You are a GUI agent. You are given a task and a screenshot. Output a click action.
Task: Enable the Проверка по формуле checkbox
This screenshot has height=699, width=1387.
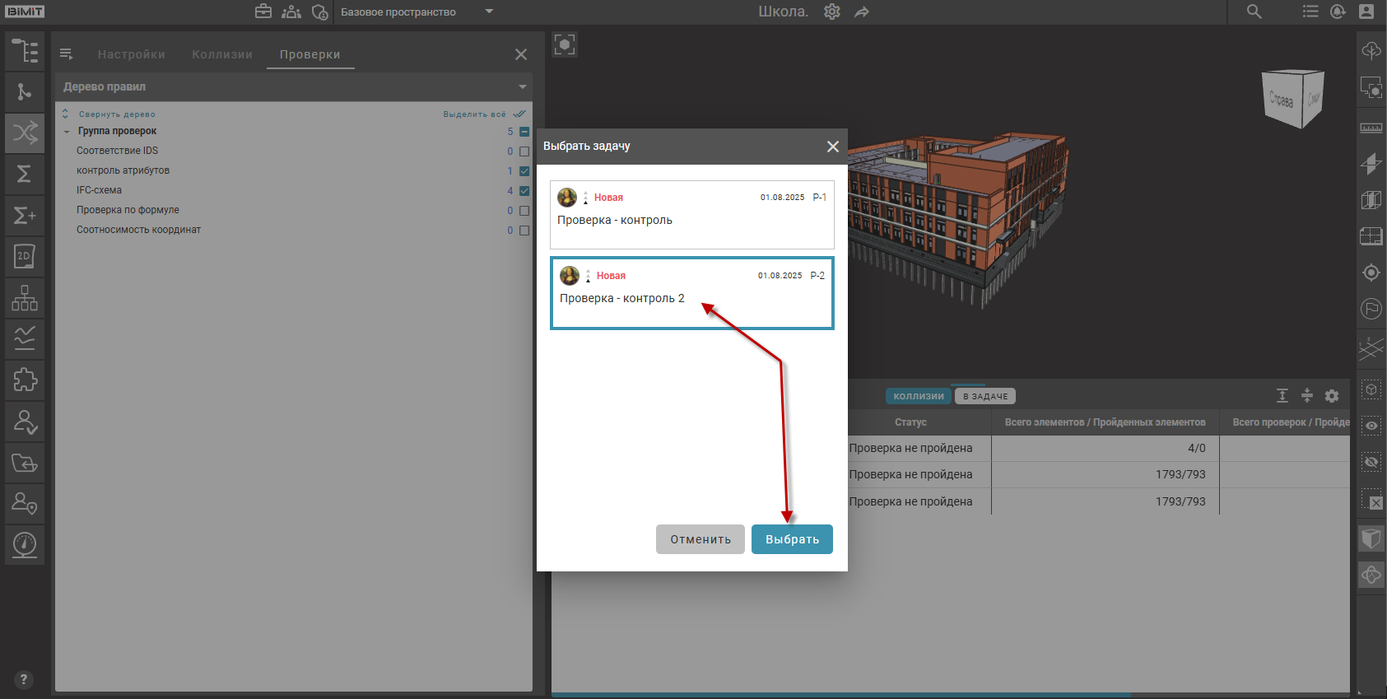click(x=524, y=211)
